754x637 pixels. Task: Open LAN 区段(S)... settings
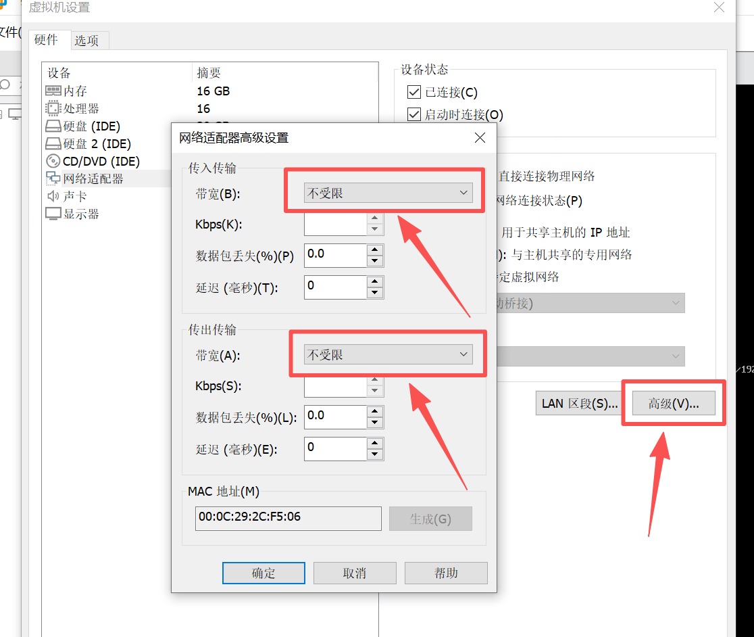(579, 403)
